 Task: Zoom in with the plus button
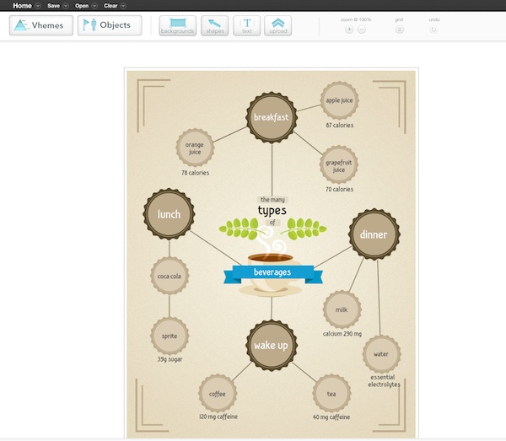349,30
